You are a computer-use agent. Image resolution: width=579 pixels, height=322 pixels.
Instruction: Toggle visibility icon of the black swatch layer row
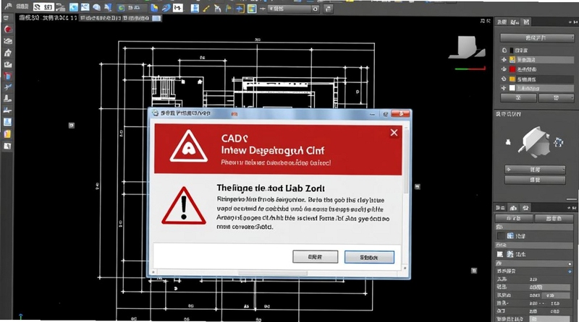click(x=504, y=50)
